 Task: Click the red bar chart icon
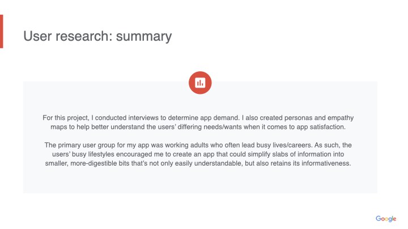199,83
